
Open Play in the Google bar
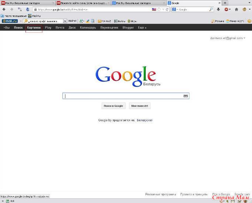click(x=48, y=28)
